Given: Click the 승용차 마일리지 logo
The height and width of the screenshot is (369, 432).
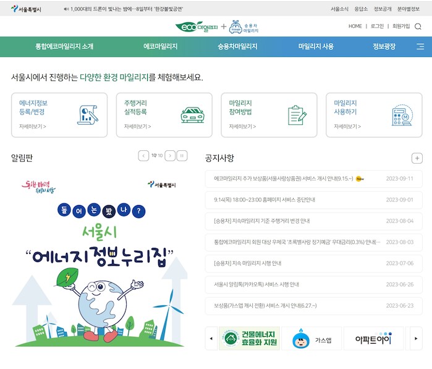Looking at the screenshot, I should [x=244, y=27].
